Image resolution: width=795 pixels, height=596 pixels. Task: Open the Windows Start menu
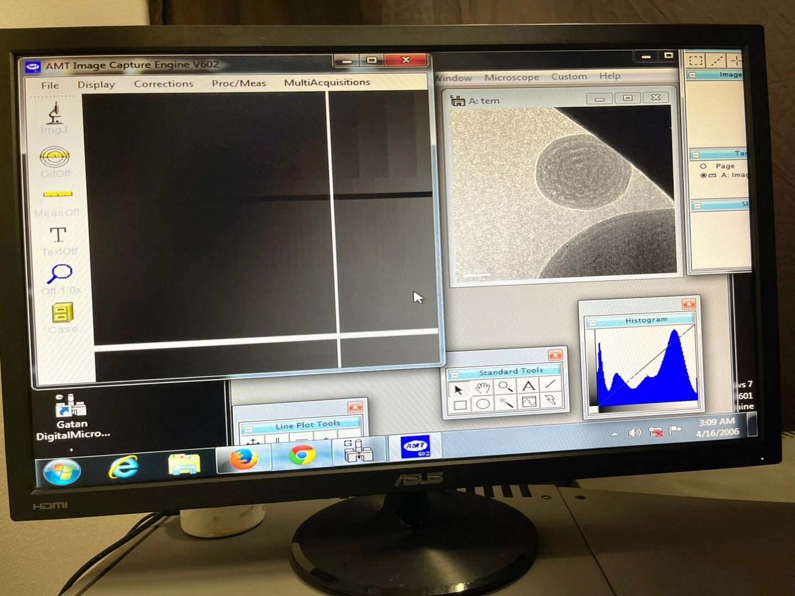click(x=62, y=471)
